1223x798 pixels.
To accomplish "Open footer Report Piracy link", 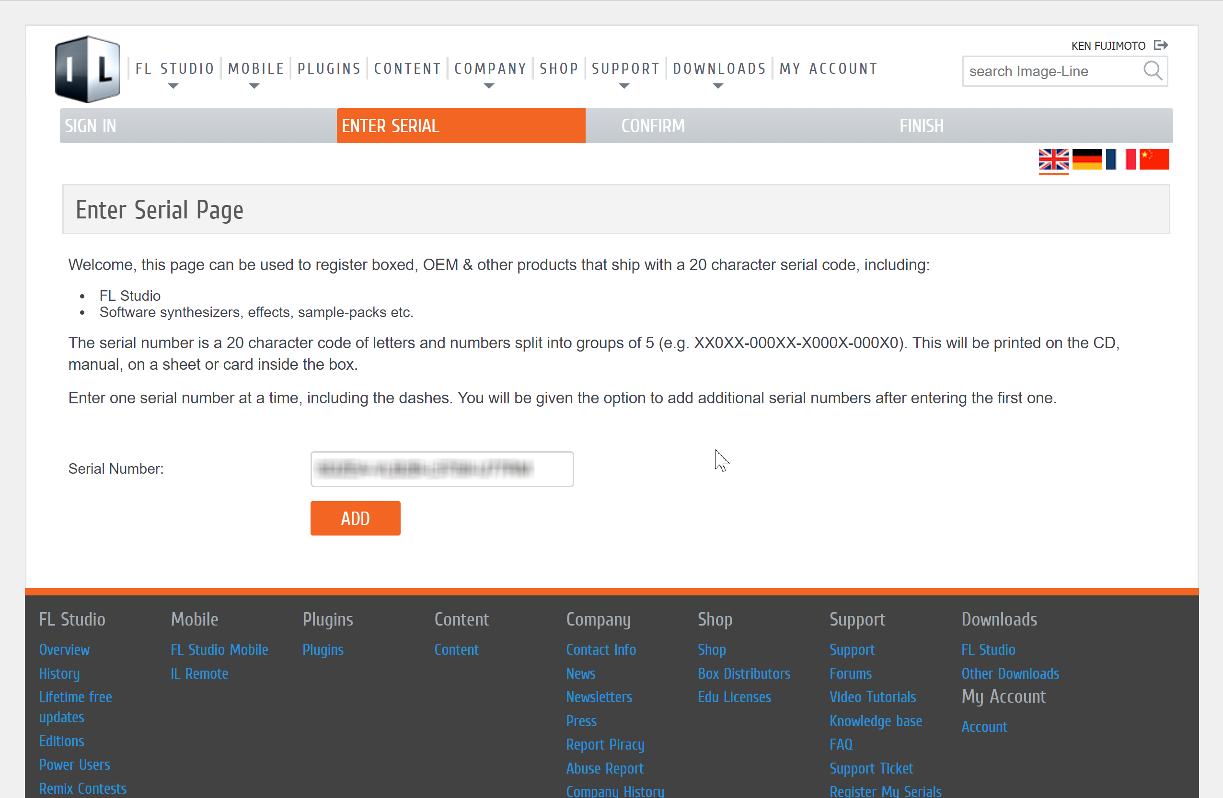I will coord(605,745).
